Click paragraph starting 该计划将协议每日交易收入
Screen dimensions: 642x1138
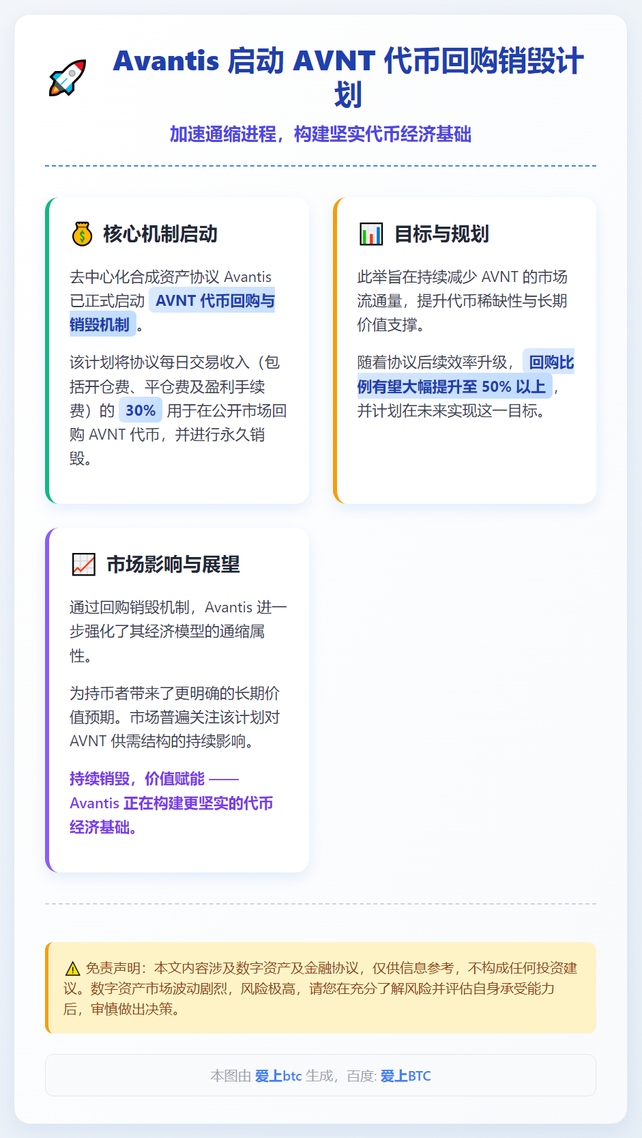point(178,410)
